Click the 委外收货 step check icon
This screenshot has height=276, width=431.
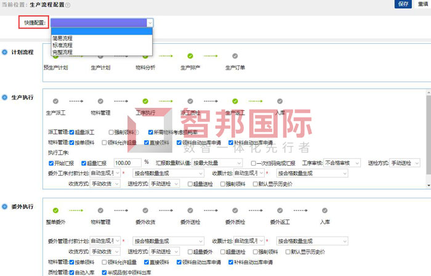pos(145,210)
